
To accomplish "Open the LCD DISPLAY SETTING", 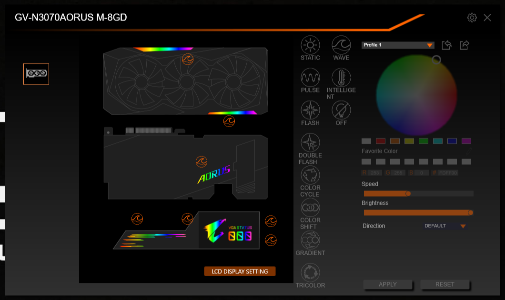I will pos(240,271).
